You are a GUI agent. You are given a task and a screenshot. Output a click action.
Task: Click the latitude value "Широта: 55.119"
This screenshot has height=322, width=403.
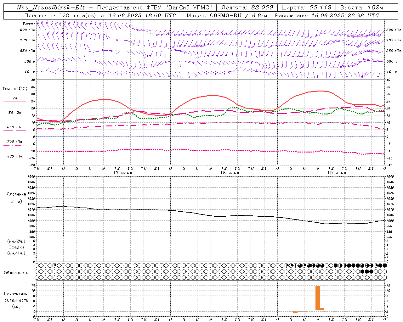tap(307, 8)
